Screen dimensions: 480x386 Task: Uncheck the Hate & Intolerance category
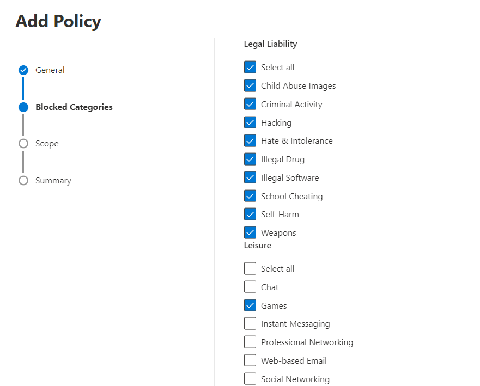pos(250,141)
